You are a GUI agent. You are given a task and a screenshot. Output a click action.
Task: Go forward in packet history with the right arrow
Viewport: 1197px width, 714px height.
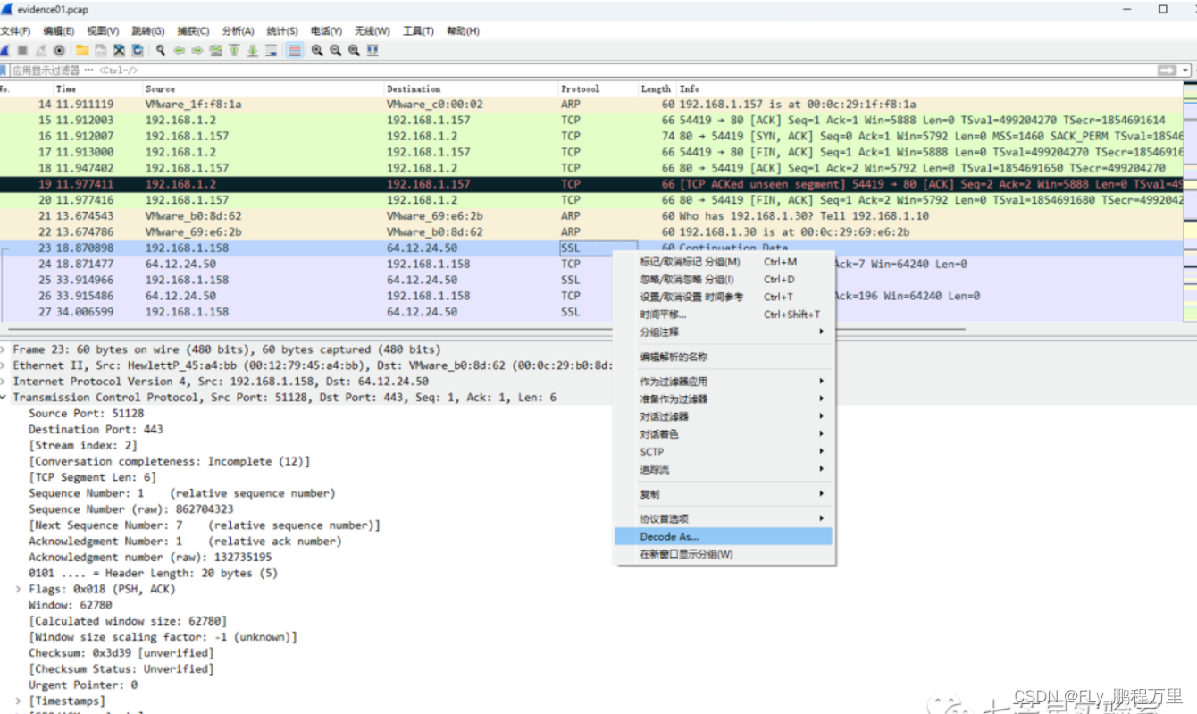tap(197, 51)
